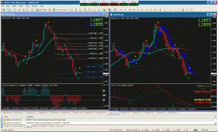Select the vertical line drawing tool
Screen dimensions: 218x132
(x=170, y=10)
